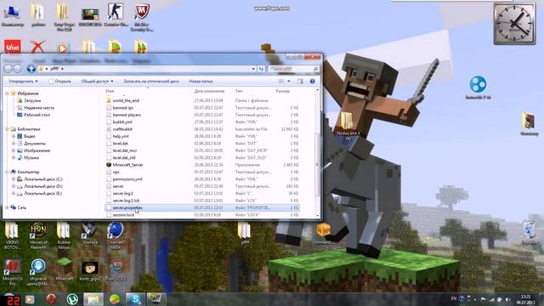
Task: Click the red Utel desktop icon
Action: pos(13,47)
